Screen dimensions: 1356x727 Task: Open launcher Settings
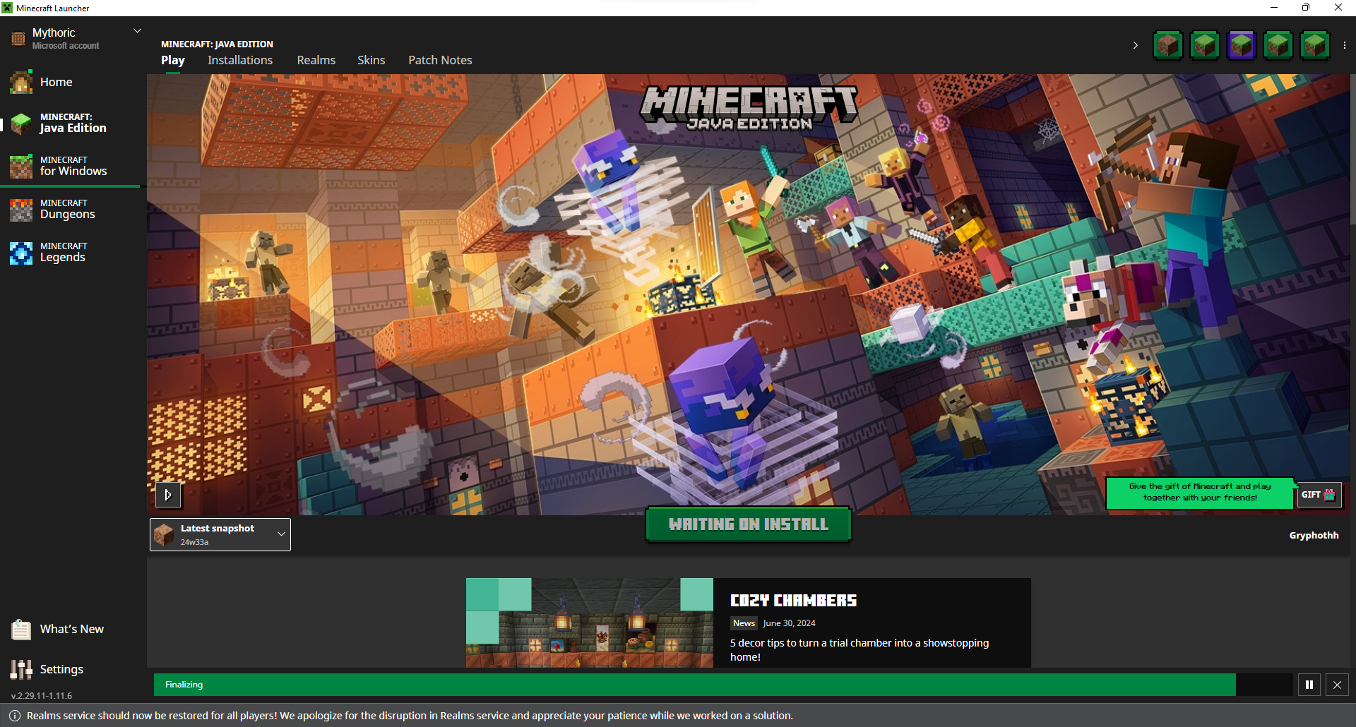click(61, 669)
